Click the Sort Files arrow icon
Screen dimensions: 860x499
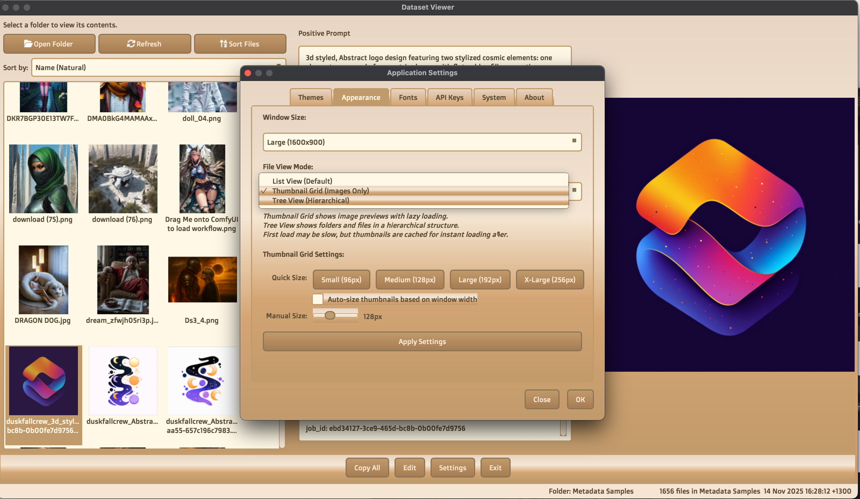(x=223, y=44)
